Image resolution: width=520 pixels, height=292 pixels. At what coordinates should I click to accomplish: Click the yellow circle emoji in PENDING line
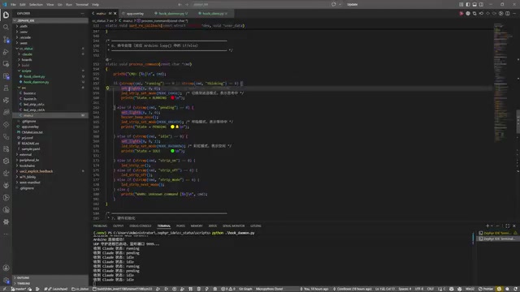(172, 127)
